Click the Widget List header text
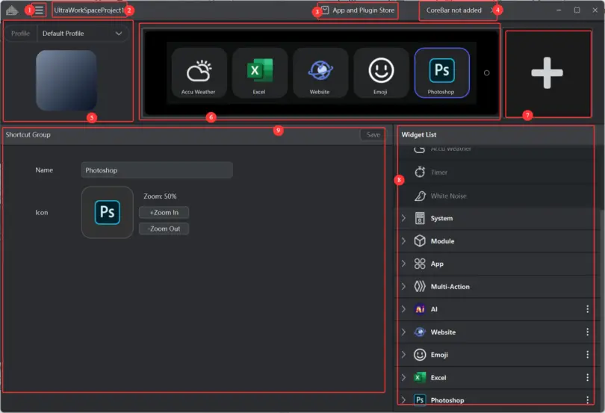This screenshot has height=413, width=605. pyautogui.click(x=418, y=134)
